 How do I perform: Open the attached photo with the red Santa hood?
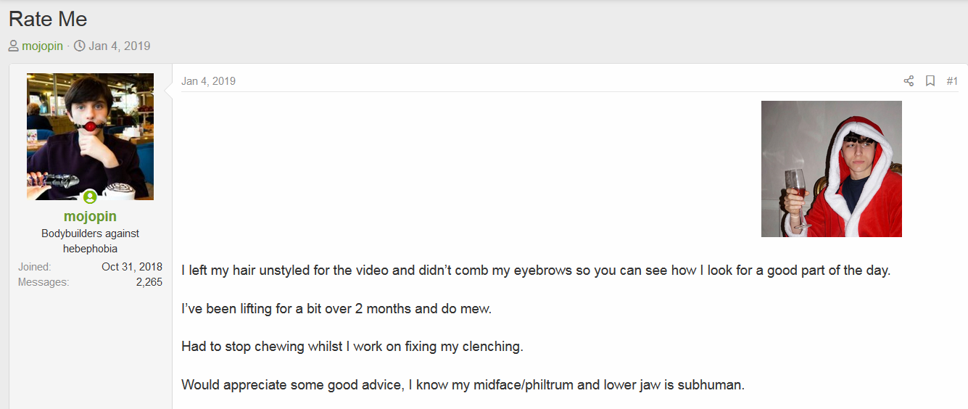coord(832,169)
